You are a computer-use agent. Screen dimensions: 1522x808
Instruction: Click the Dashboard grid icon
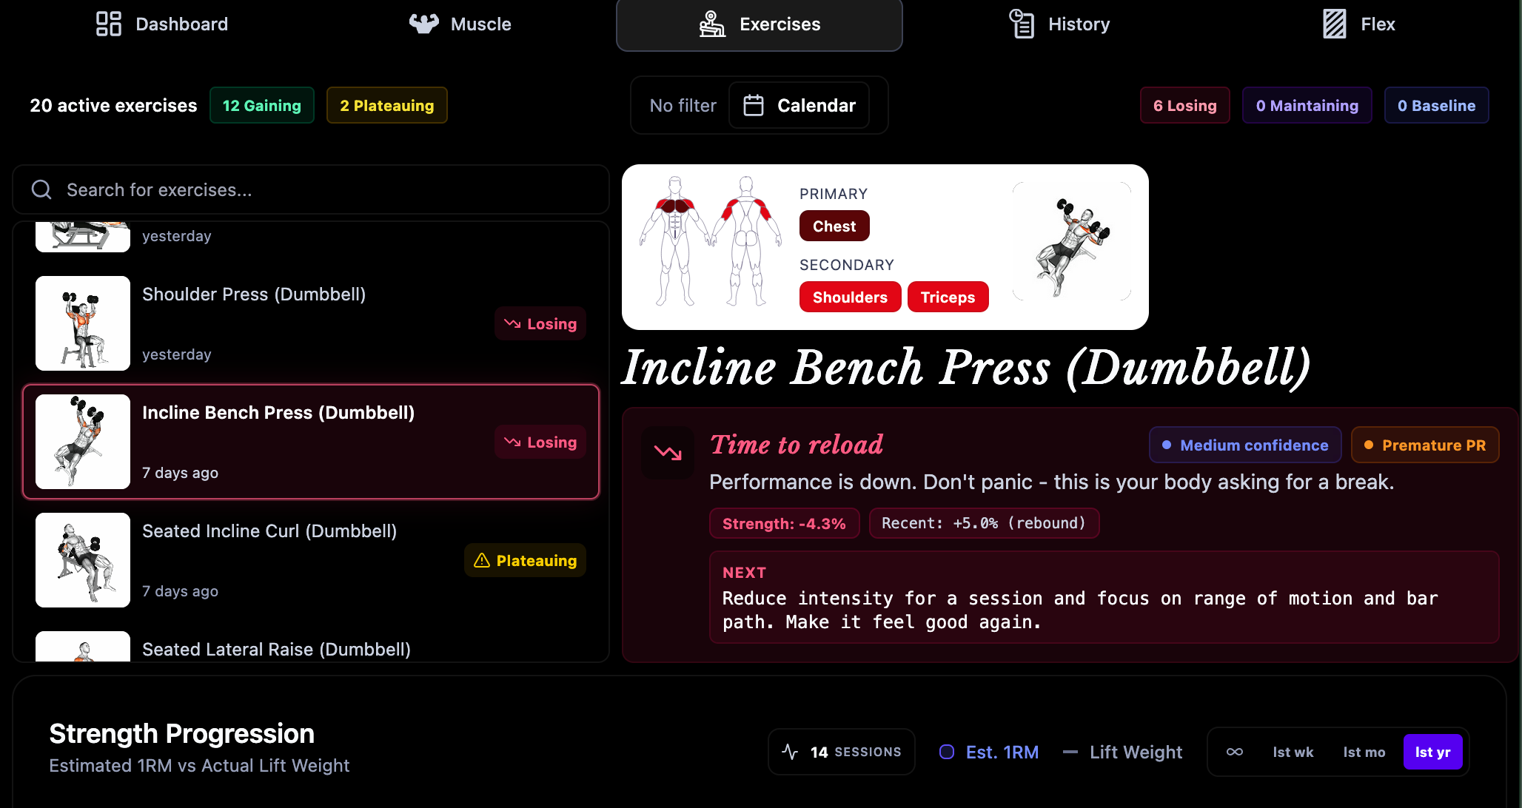pyautogui.click(x=108, y=24)
